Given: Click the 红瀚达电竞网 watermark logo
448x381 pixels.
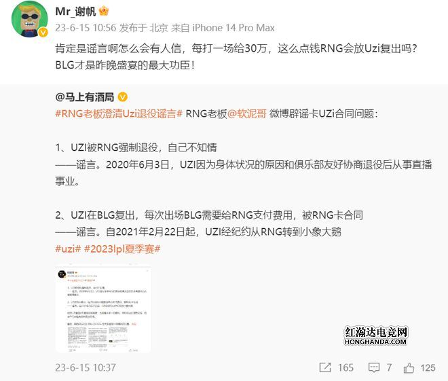Looking at the screenshot, I should [376, 335].
